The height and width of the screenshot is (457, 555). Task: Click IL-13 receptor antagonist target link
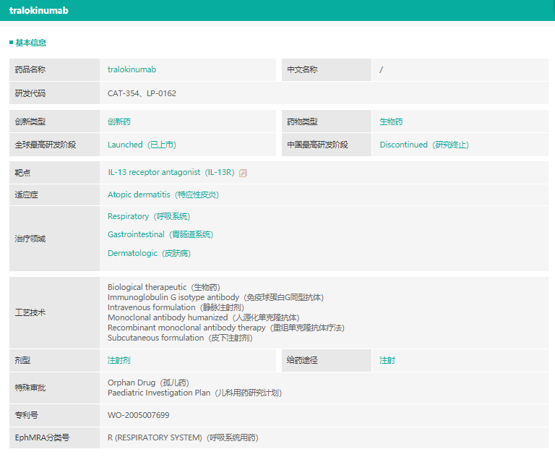[x=171, y=172]
